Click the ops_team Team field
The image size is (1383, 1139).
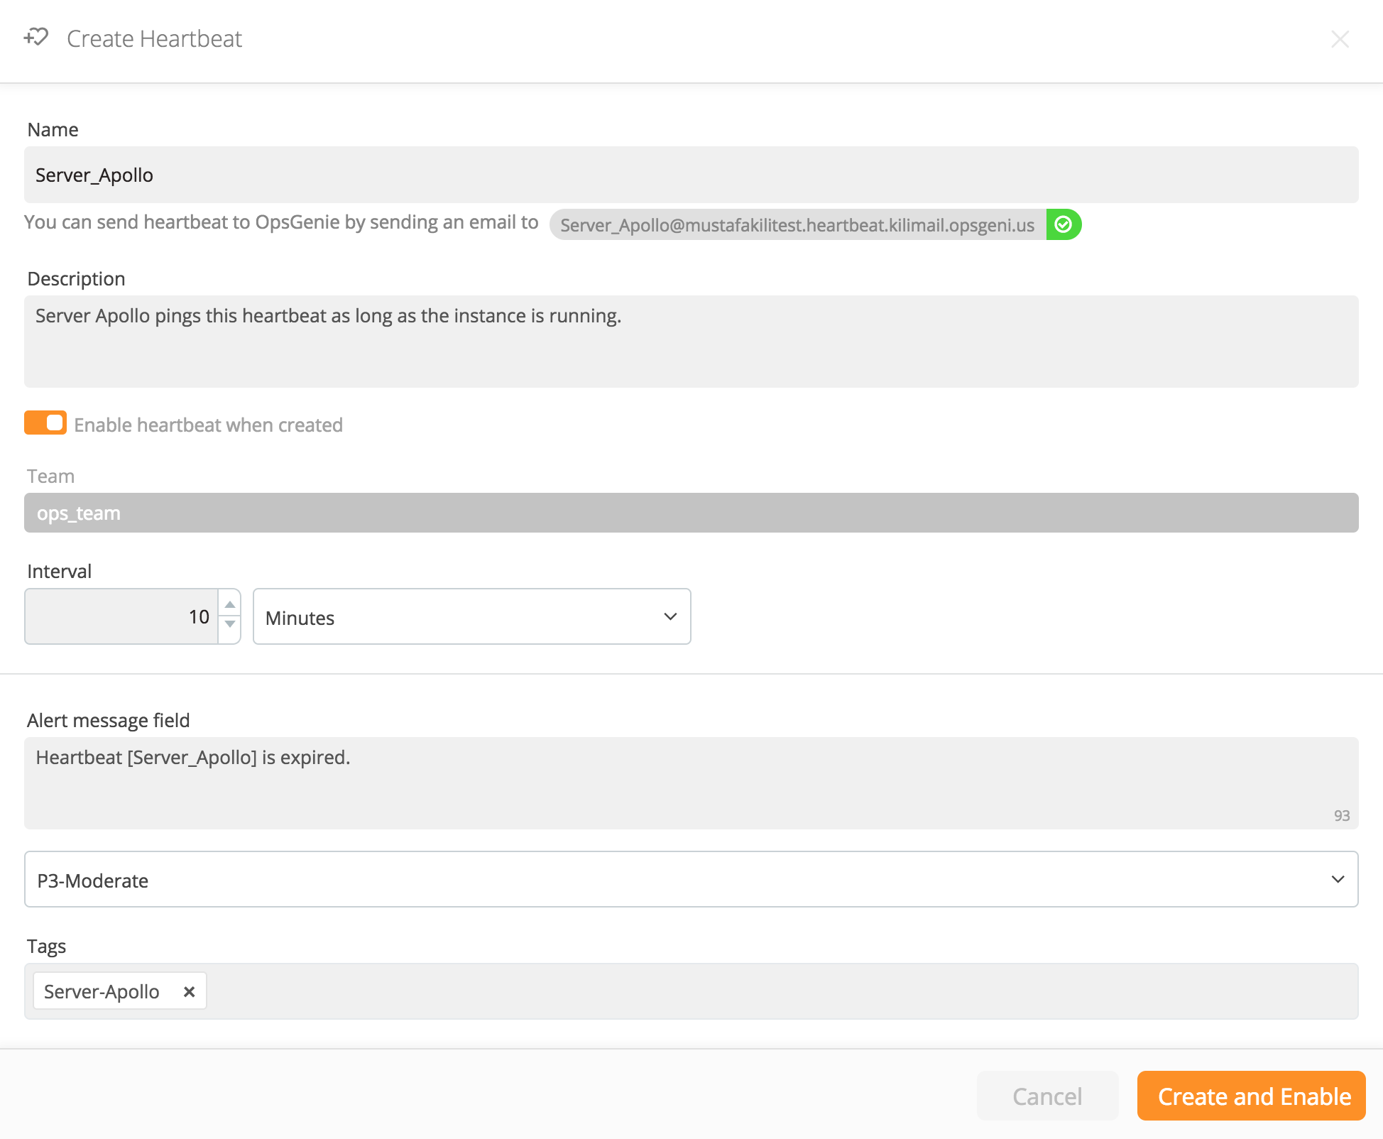pyautogui.click(x=691, y=513)
